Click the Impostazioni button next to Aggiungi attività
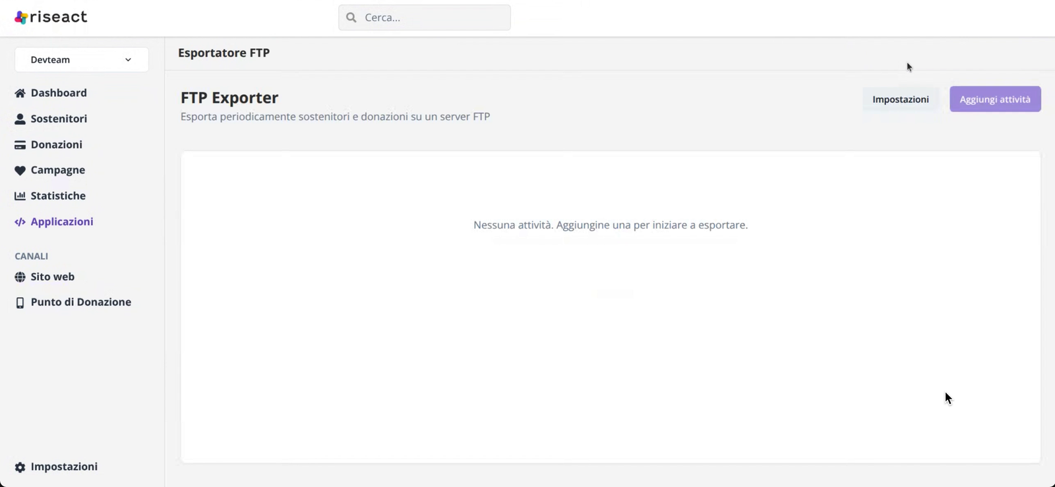Image resolution: width=1055 pixels, height=487 pixels. pos(901,99)
